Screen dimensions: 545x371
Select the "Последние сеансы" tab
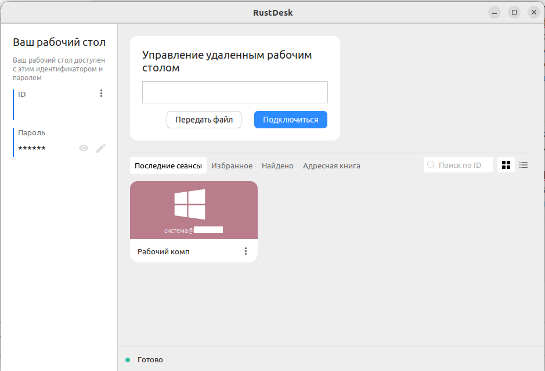tap(168, 165)
